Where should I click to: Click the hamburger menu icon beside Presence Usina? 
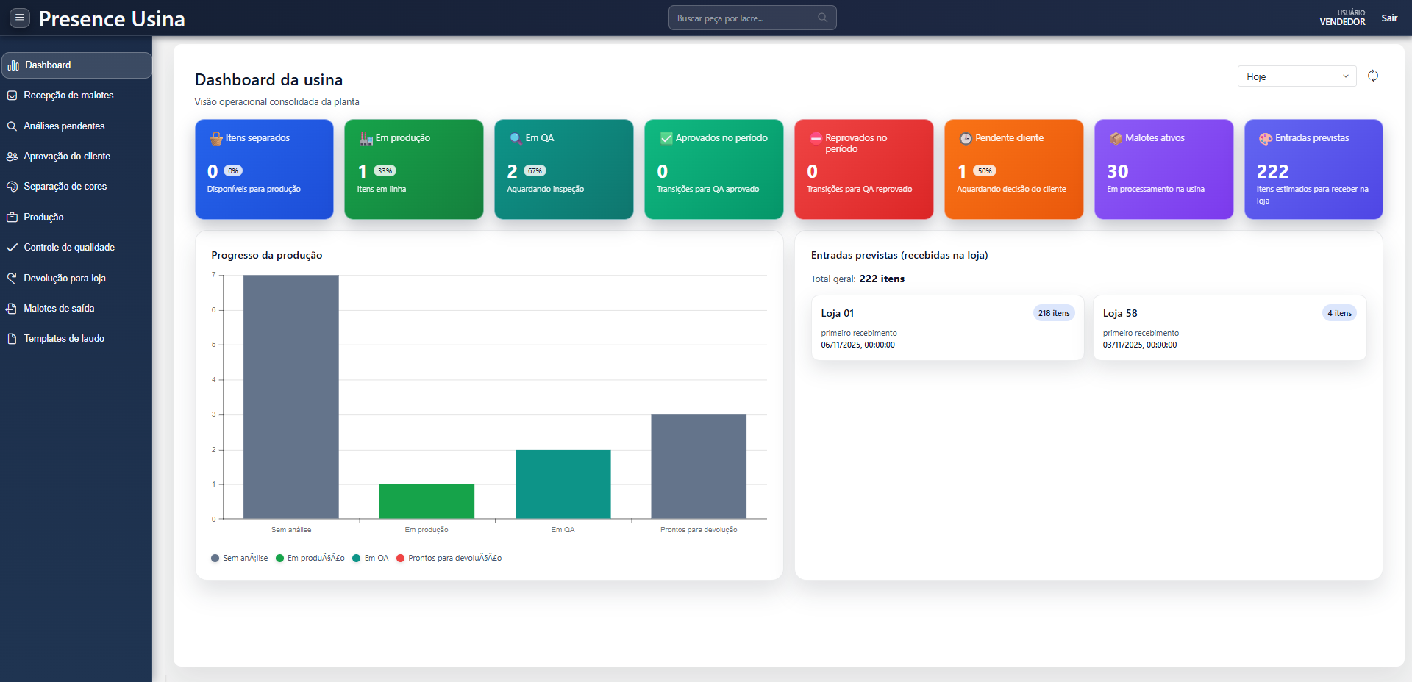pyautogui.click(x=20, y=18)
